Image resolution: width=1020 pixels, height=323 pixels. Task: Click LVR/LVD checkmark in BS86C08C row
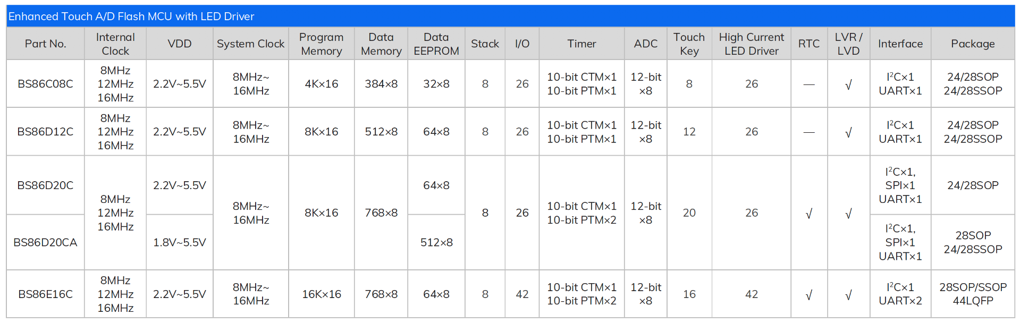coord(848,85)
